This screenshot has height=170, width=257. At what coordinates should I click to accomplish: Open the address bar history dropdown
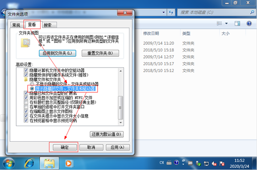[x=163, y=12]
